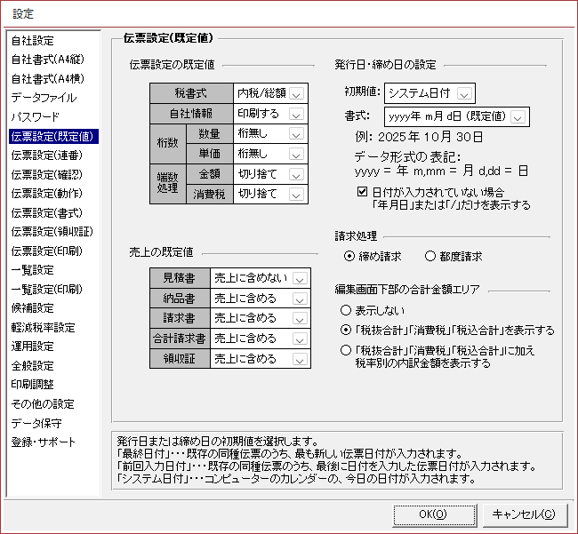This screenshot has width=578, height=534.
Task: Click the OK(O) button
Action: pyautogui.click(x=432, y=514)
